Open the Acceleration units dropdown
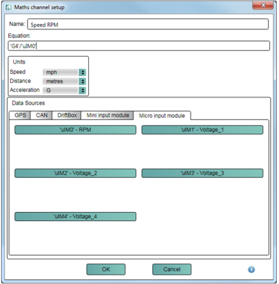Viewport: 279px width, 284px height. [x=64, y=90]
